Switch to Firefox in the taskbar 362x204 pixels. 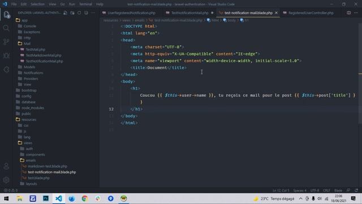[x=72, y=198]
